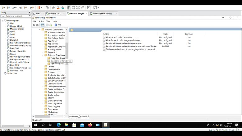This screenshot has width=242, height=136.
Task: Revert to snapshot with the orange clock icon
Action: [58, 7]
